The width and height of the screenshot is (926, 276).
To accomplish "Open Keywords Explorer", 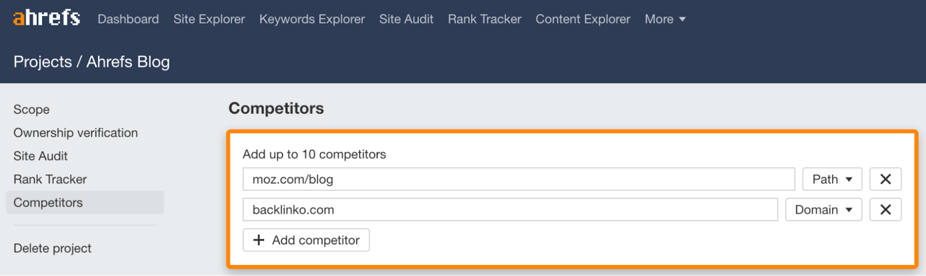I will [312, 19].
